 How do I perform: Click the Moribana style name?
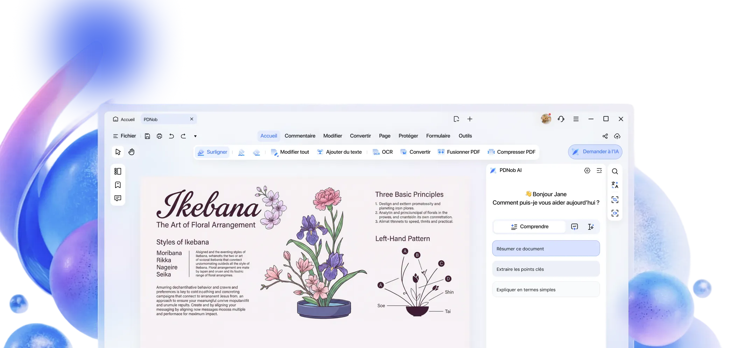click(169, 253)
